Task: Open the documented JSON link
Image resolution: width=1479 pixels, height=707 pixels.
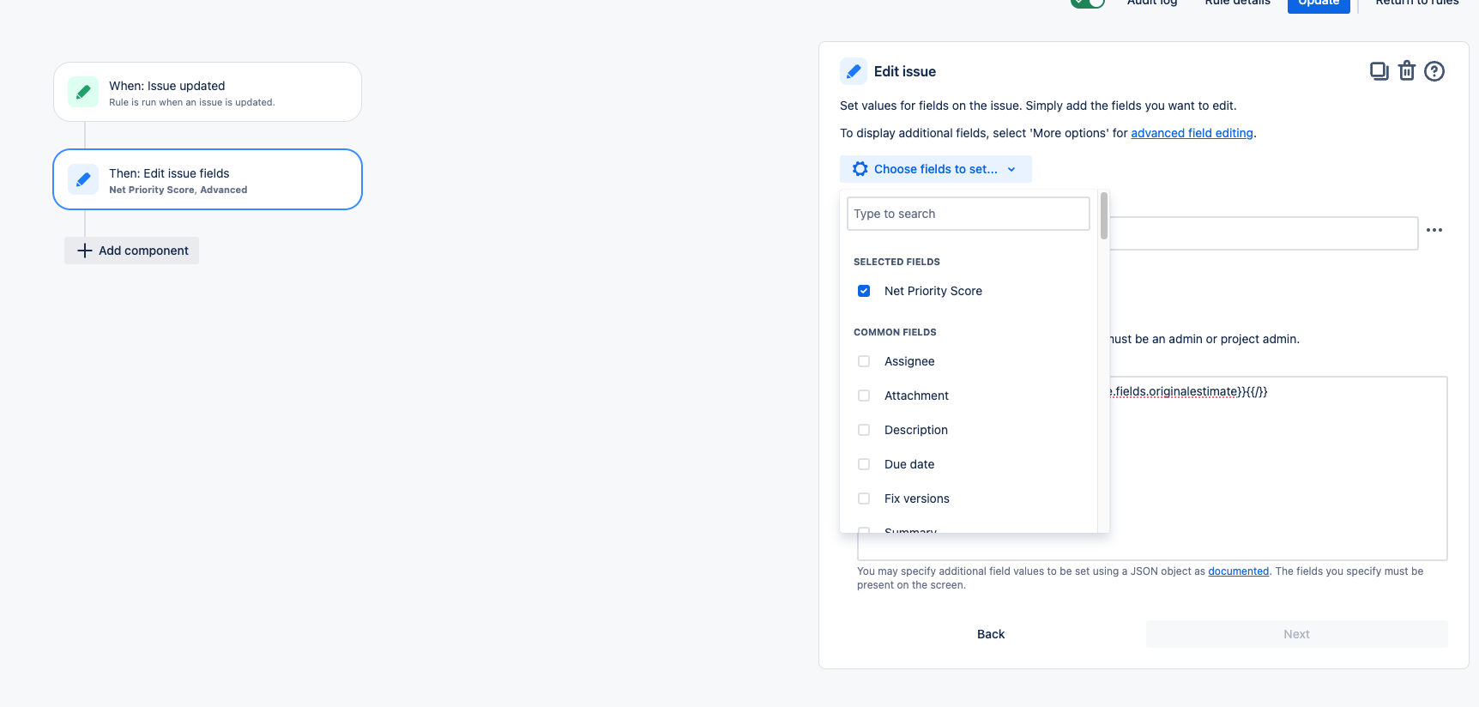Action: tap(1238, 571)
